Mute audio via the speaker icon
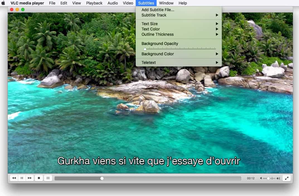The image size is (299, 196). click(261, 178)
